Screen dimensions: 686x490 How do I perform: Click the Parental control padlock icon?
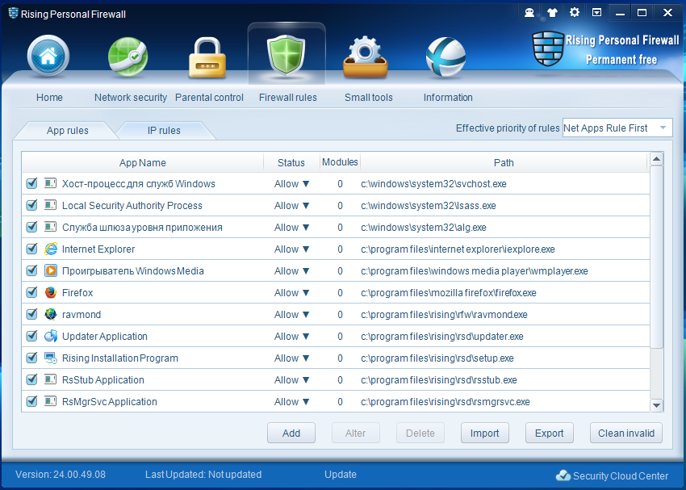click(207, 58)
